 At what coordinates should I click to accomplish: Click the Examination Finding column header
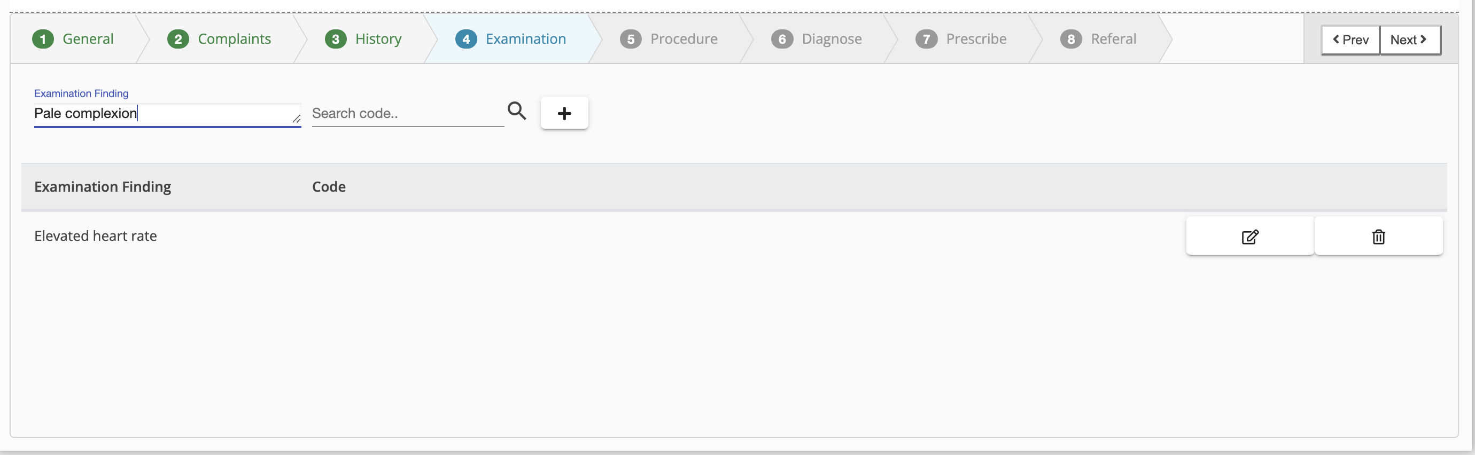point(103,187)
